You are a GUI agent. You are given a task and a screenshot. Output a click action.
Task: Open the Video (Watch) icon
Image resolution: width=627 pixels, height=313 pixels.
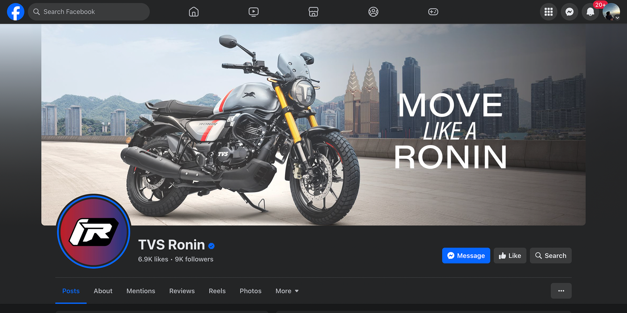(x=253, y=12)
